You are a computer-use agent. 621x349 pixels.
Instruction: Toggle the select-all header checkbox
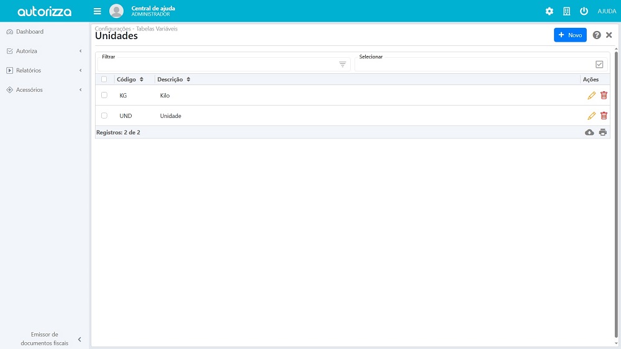(x=104, y=79)
